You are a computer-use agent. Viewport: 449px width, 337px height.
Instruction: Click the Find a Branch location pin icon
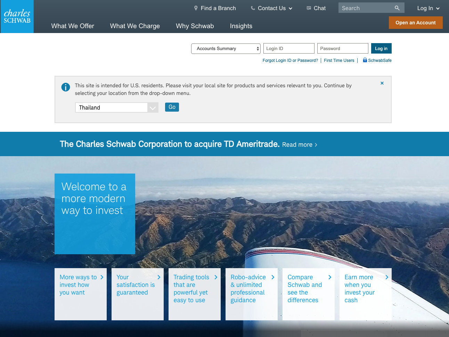196,8
